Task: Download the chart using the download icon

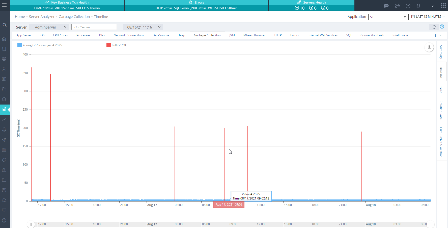Action: coord(429,47)
